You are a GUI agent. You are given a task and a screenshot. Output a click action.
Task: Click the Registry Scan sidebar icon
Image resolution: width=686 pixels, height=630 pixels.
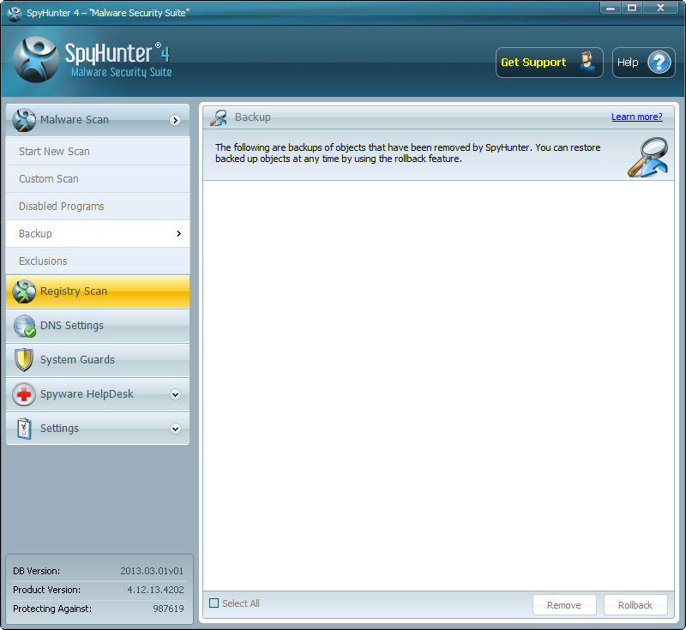tap(24, 291)
